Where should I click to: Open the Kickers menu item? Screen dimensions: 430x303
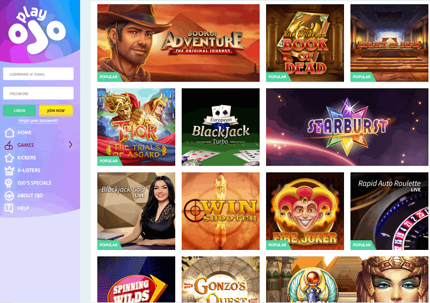pyautogui.click(x=26, y=158)
